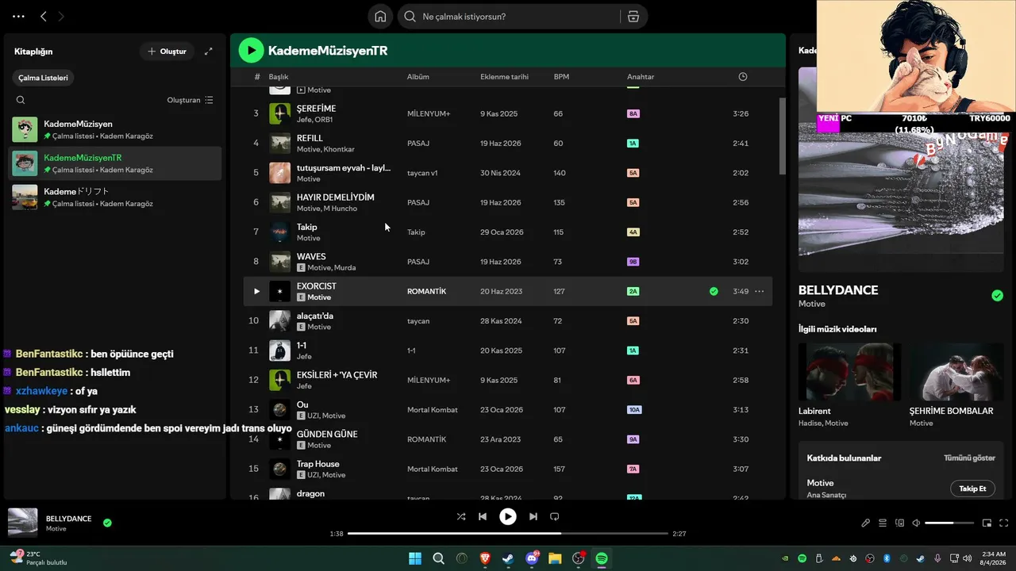
Task: Toggle the saved checkmark on the EXORCIST row
Action: tap(714, 291)
